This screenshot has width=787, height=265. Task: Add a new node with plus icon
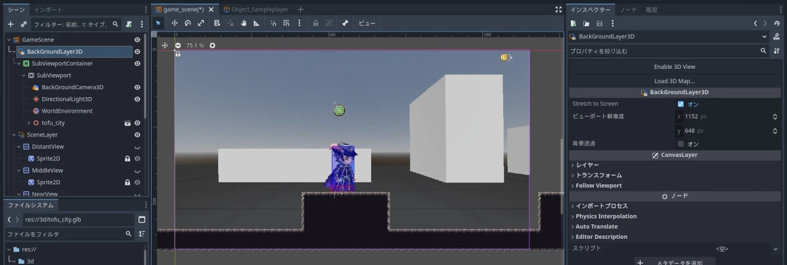coord(11,24)
